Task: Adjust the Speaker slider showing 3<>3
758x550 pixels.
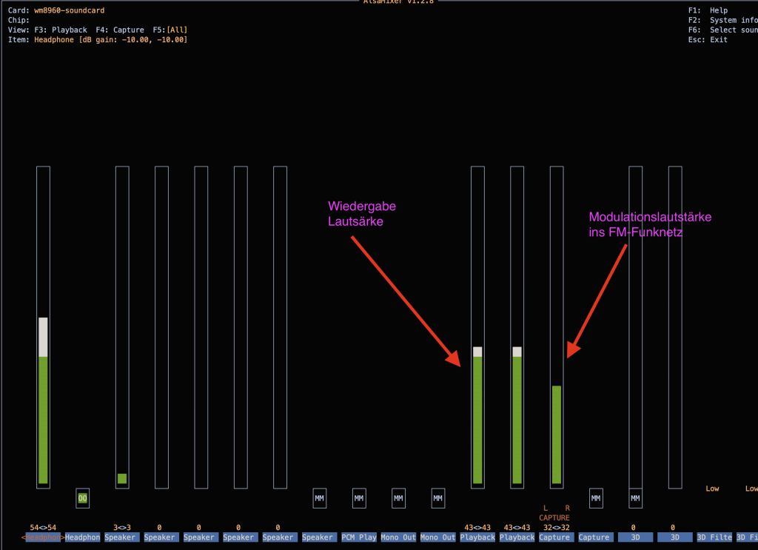Action: tap(122, 327)
